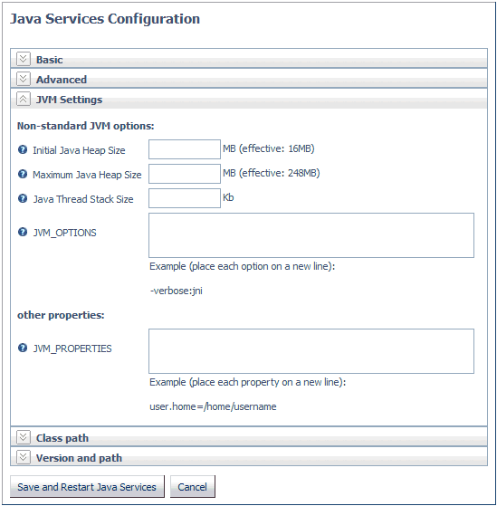Select the Version and path header label

[79, 458]
